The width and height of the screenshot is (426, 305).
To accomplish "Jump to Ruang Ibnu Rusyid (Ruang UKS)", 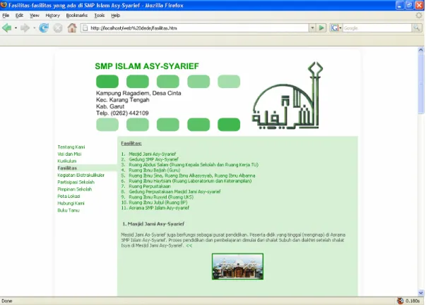I will pyautogui.click(x=161, y=197).
